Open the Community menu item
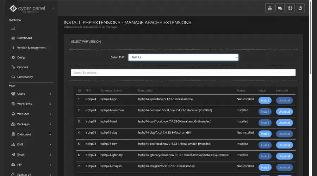The image size is (317, 176). [x=25, y=77]
